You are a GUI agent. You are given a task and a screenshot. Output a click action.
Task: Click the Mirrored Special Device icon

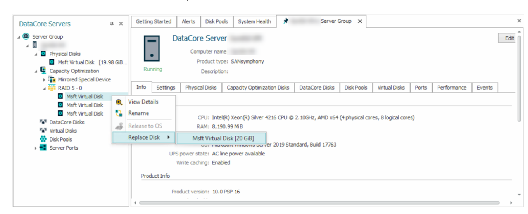52,79
